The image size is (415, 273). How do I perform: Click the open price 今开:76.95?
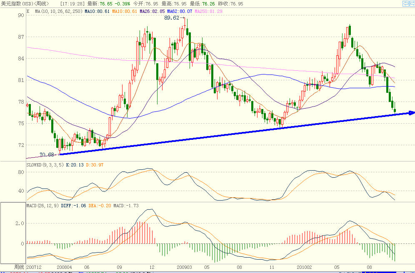tap(145, 4)
